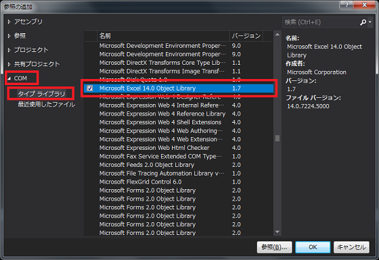Select Microsoft Expression Web 4 Shell Extensions
379x260 pixels.
pyautogui.click(x=179, y=122)
